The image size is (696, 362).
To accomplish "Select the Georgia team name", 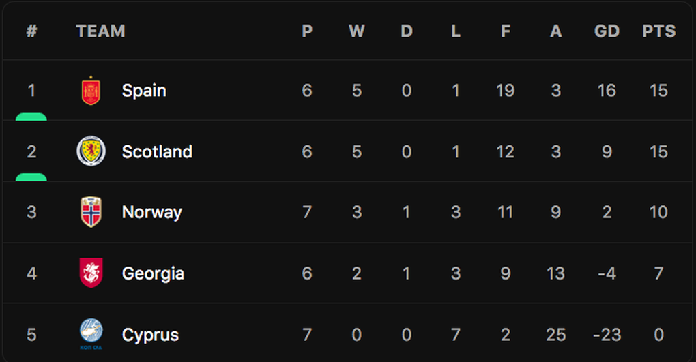I will (153, 273).
